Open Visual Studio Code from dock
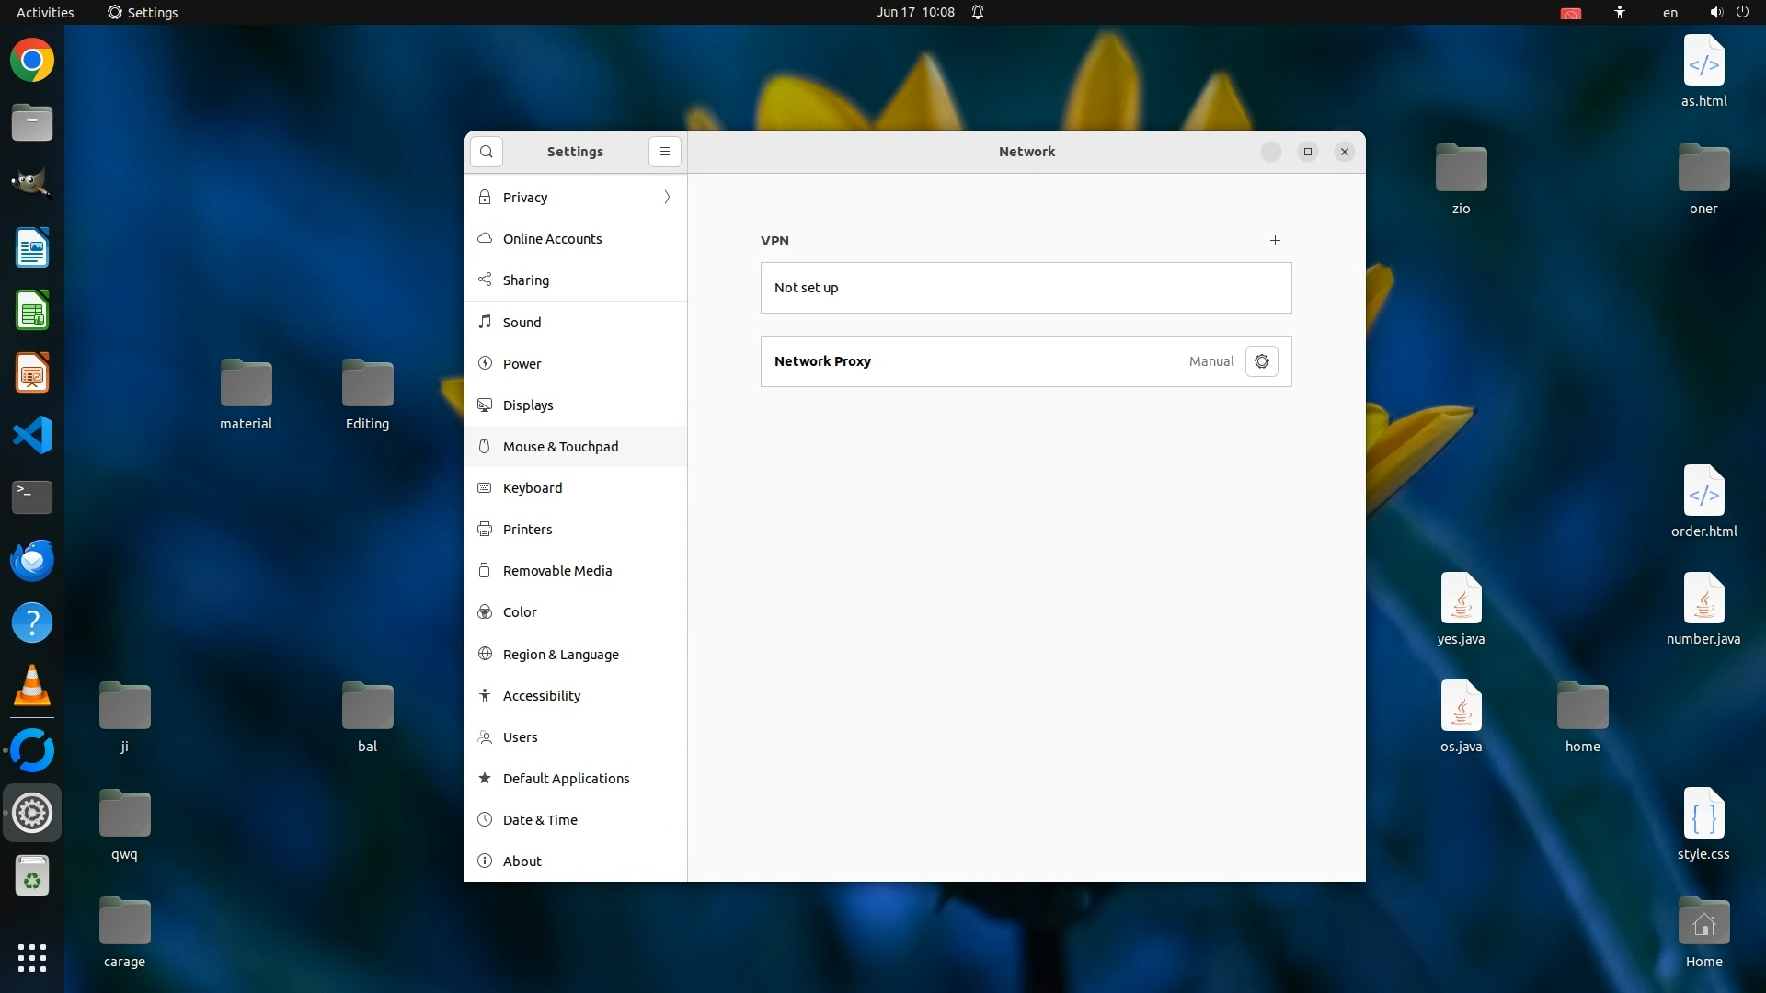This screenshot has height=993, width=1766. pyautogui.click(x=32, y=435)
